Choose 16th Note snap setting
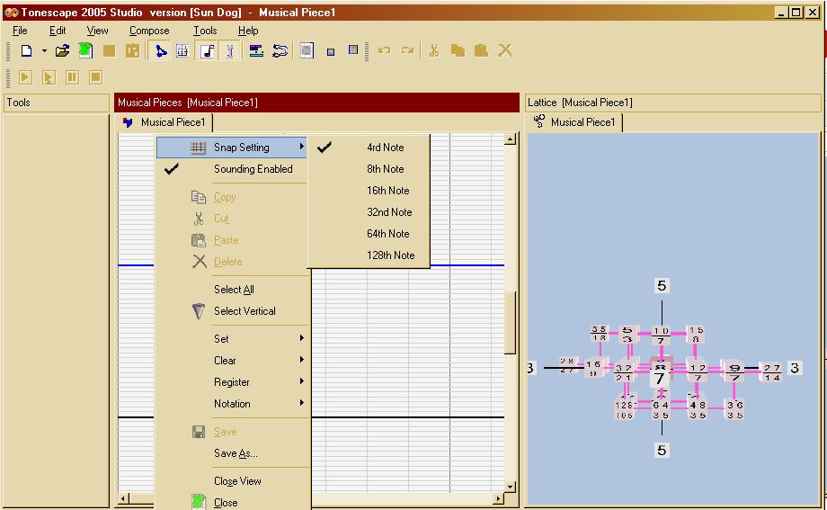Viewport: 827px width, 510px height. pyautogui.click(x=369, y=191)
